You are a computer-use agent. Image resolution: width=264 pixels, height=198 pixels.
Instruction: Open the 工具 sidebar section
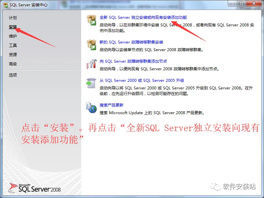pos(13,45)
